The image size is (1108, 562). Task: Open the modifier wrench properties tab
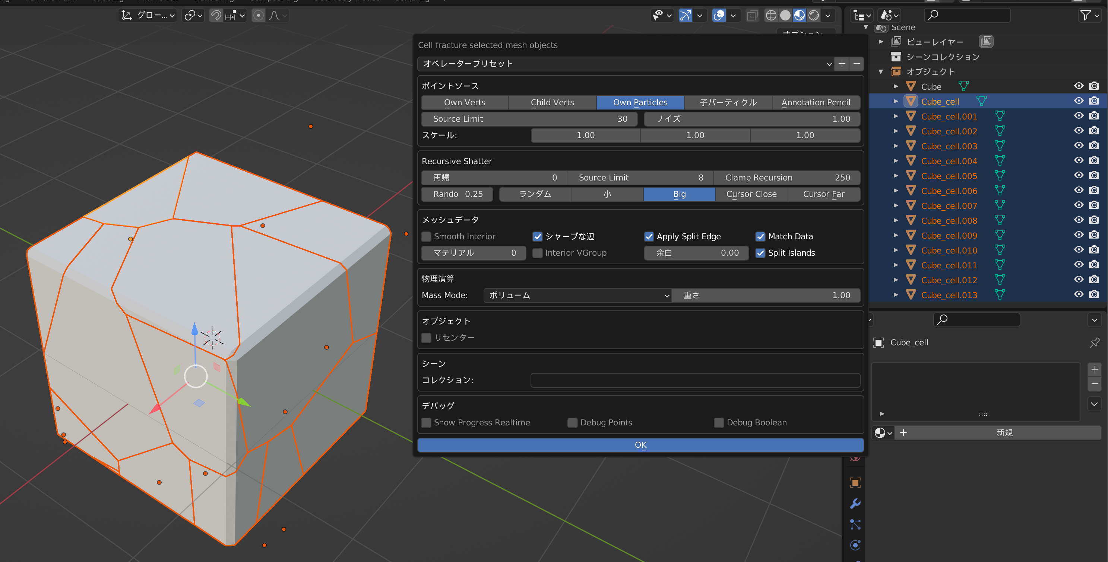(855, 504)
